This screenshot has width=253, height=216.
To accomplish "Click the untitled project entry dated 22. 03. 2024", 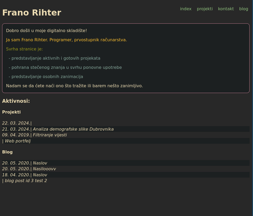I will 16,123.
